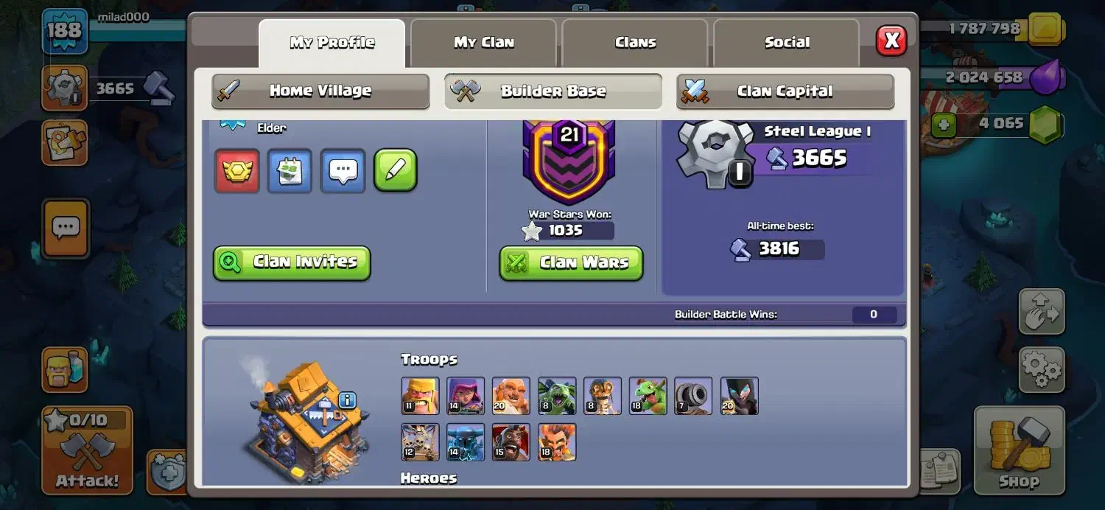Select the Cannon Cart troop icon
The height and width of the screenshot is (510, 1105).
693,396
